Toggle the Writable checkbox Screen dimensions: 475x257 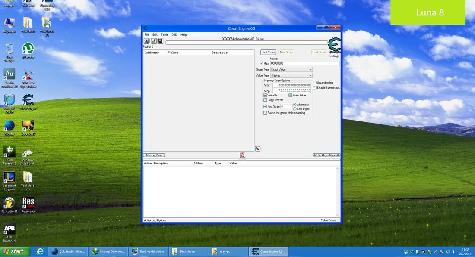click(x=265, y=96)
